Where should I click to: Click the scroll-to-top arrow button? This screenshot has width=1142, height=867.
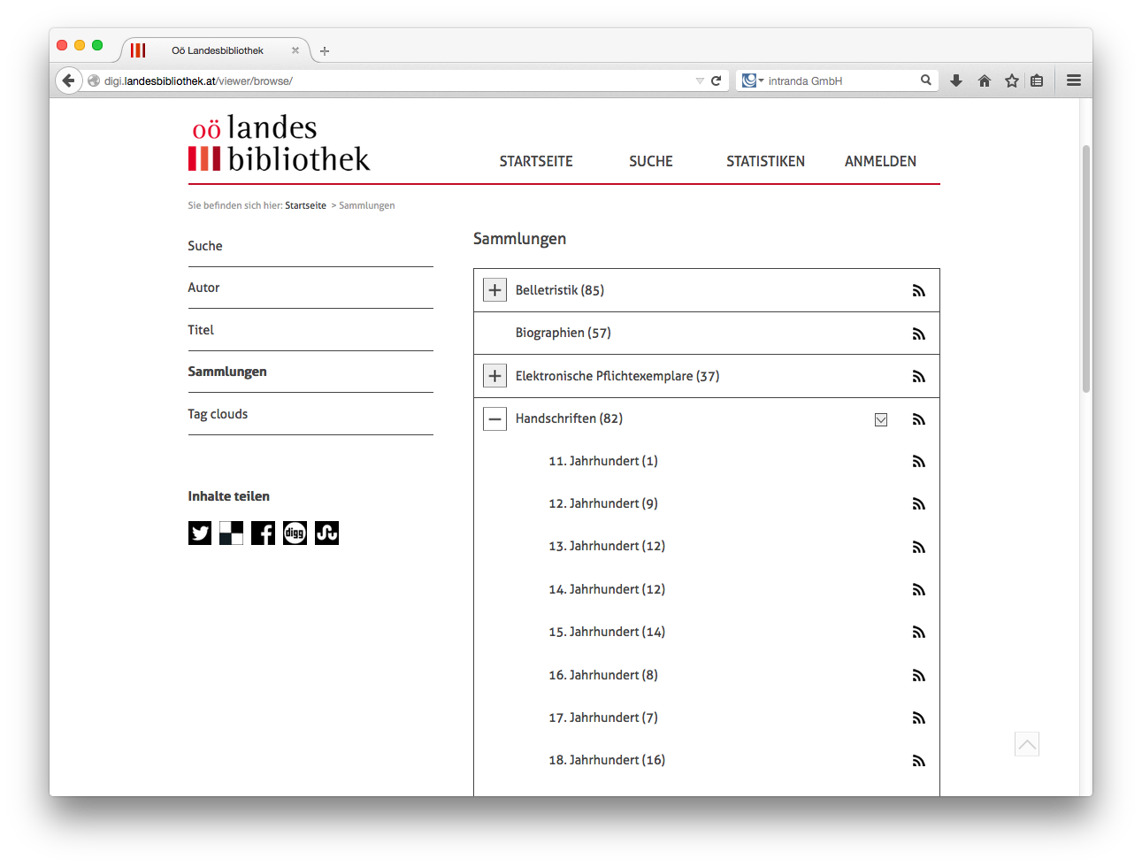click(x=1027, y=744)
